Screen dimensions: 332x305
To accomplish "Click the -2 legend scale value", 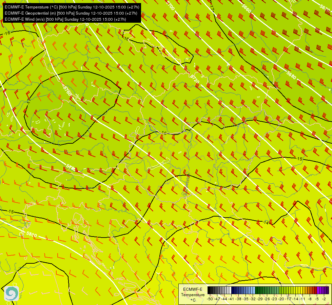I will click(324, 299).
